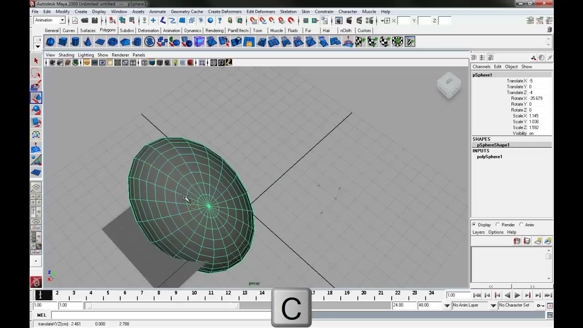Switch to the Scale tool
Screen dimensions: 583x328
[x=36, y=123]
